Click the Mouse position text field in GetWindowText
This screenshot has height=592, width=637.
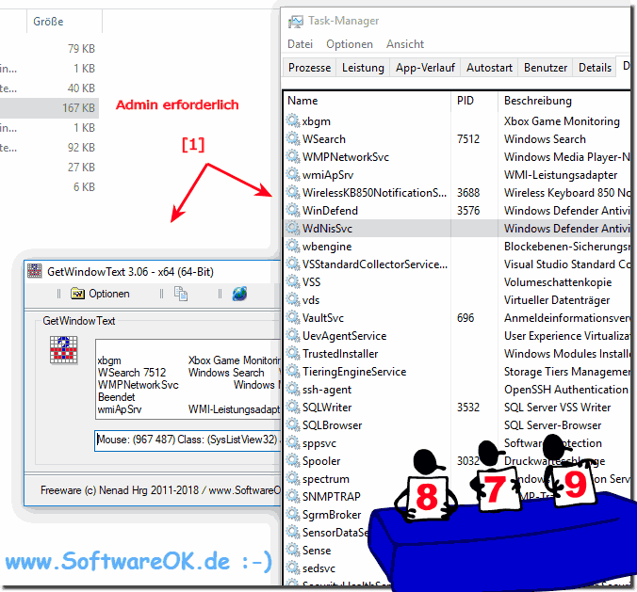(x=188, y=440)
